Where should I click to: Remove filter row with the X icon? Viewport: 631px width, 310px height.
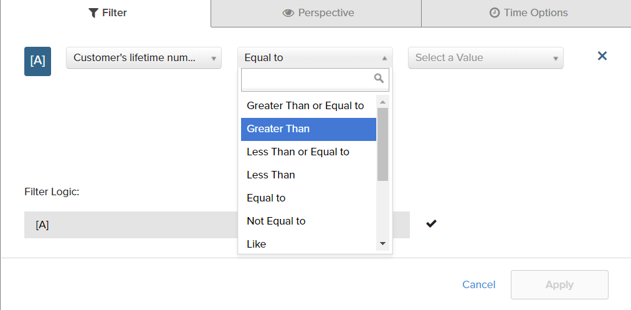pos(602,56)
